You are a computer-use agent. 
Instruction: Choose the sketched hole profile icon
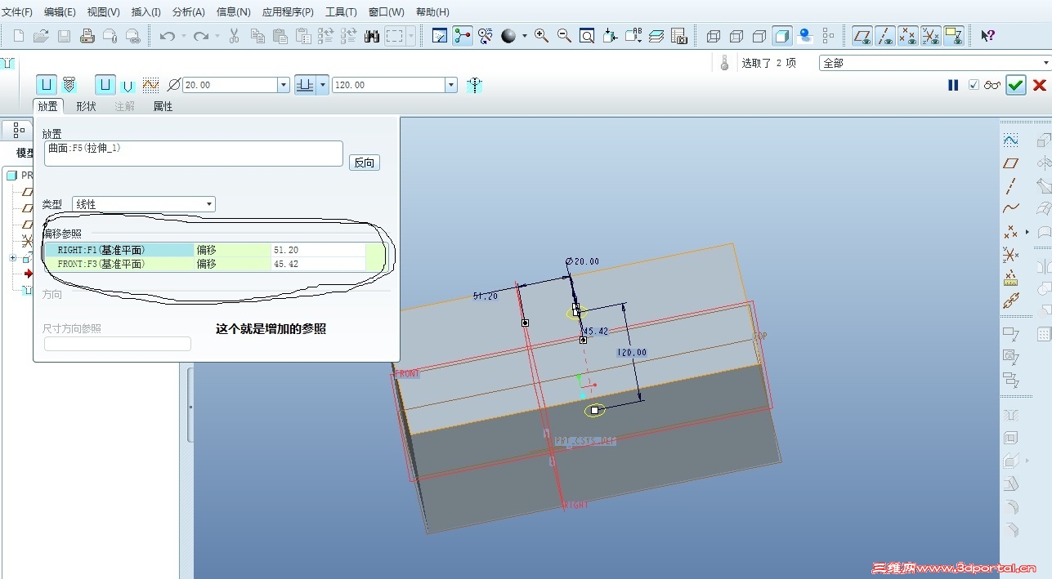(150, 85)
